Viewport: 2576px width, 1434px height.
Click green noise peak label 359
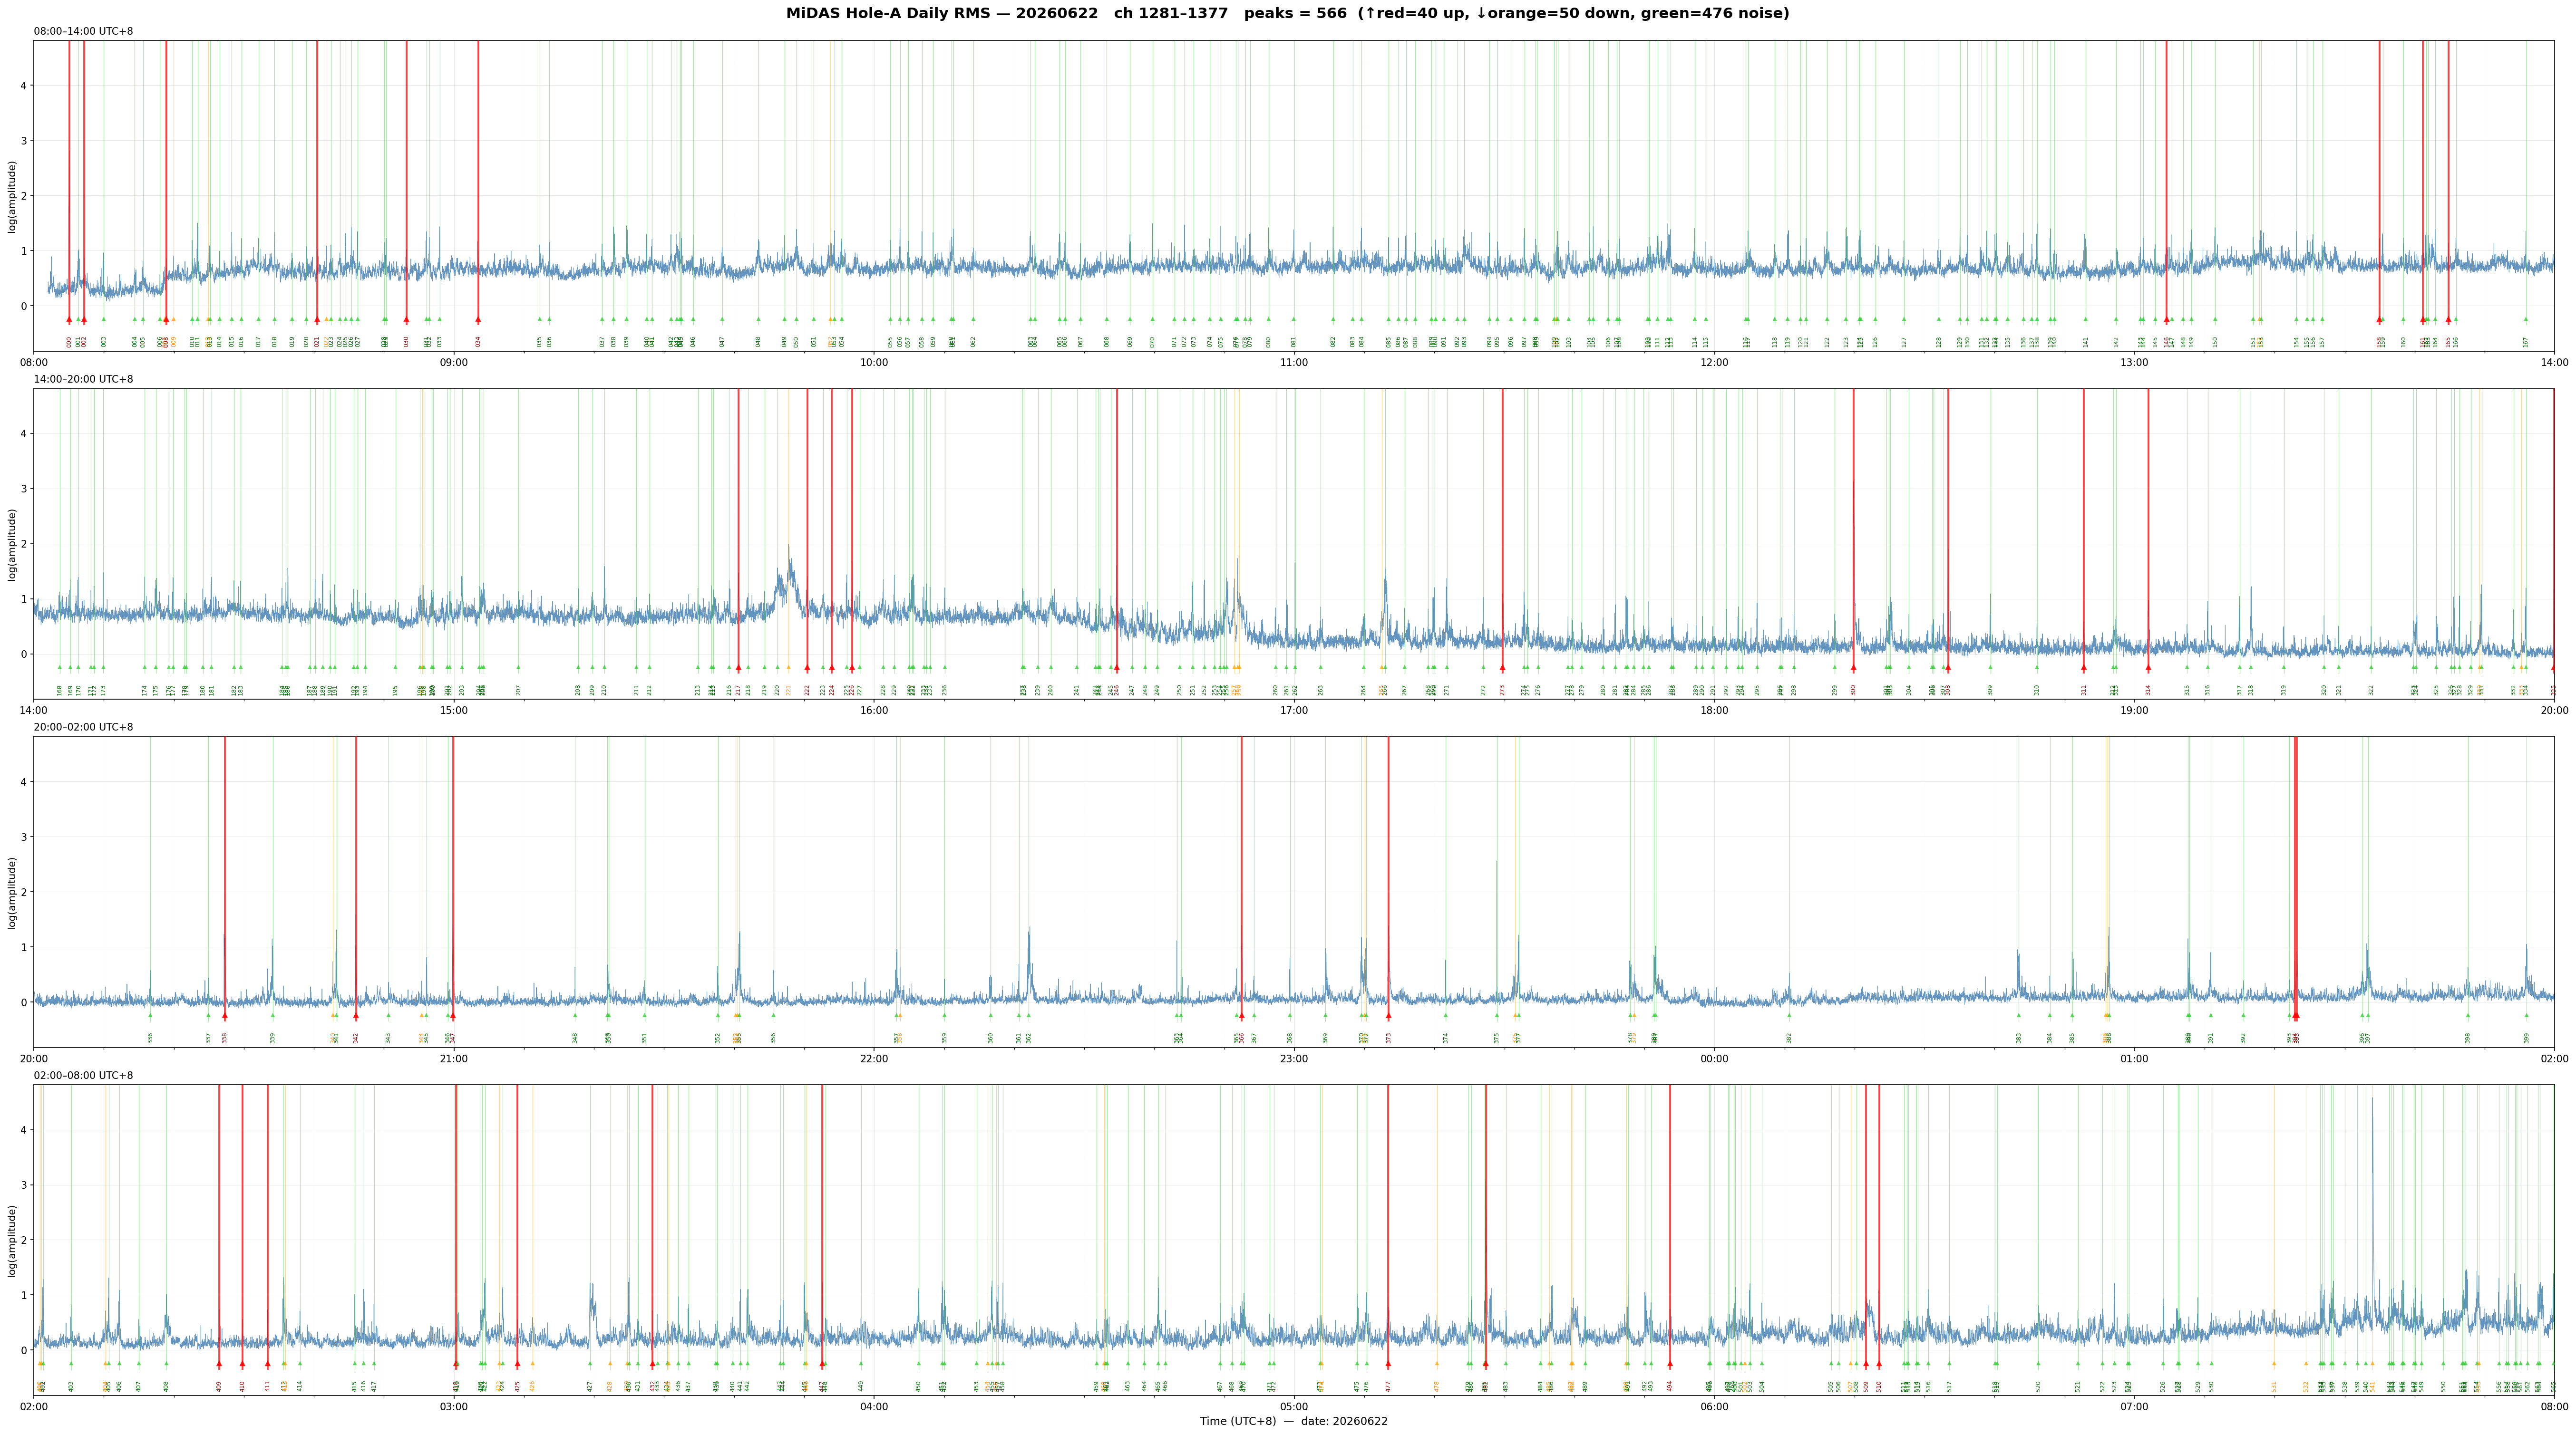(x=944, y=1037)
